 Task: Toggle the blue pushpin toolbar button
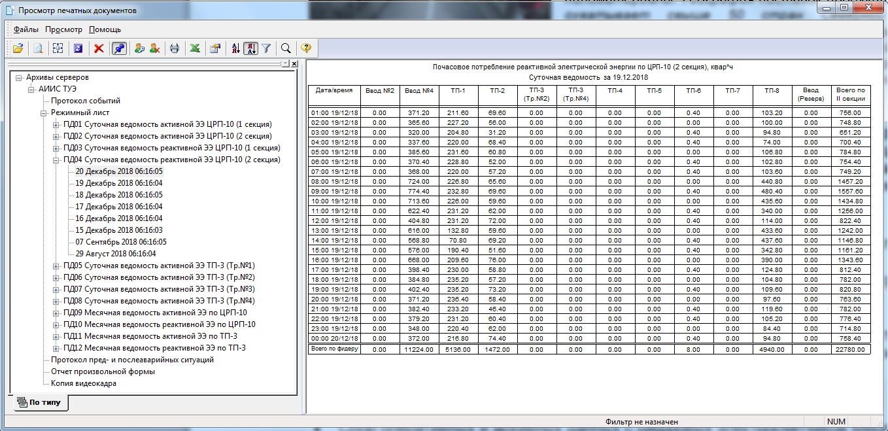click(119, 48)
